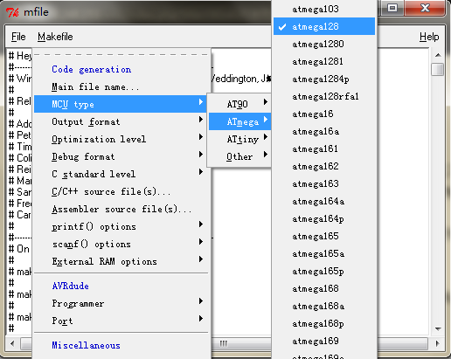Screen dimensions: 451x359
Task: Expand the scanf() options submenu
Action: pos(121,244)
